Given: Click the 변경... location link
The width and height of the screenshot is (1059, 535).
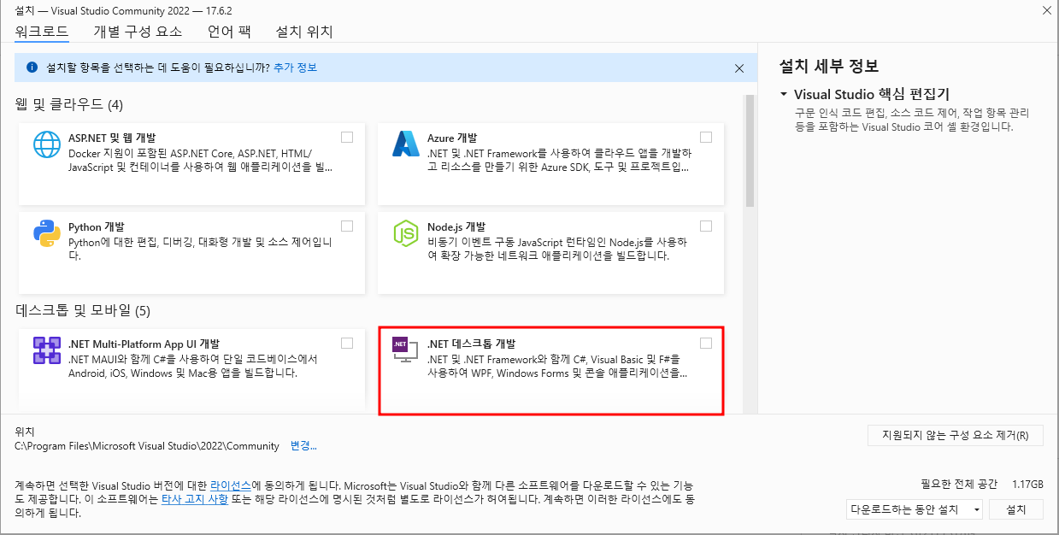Looking at the screenshot, I should point(303,446).
